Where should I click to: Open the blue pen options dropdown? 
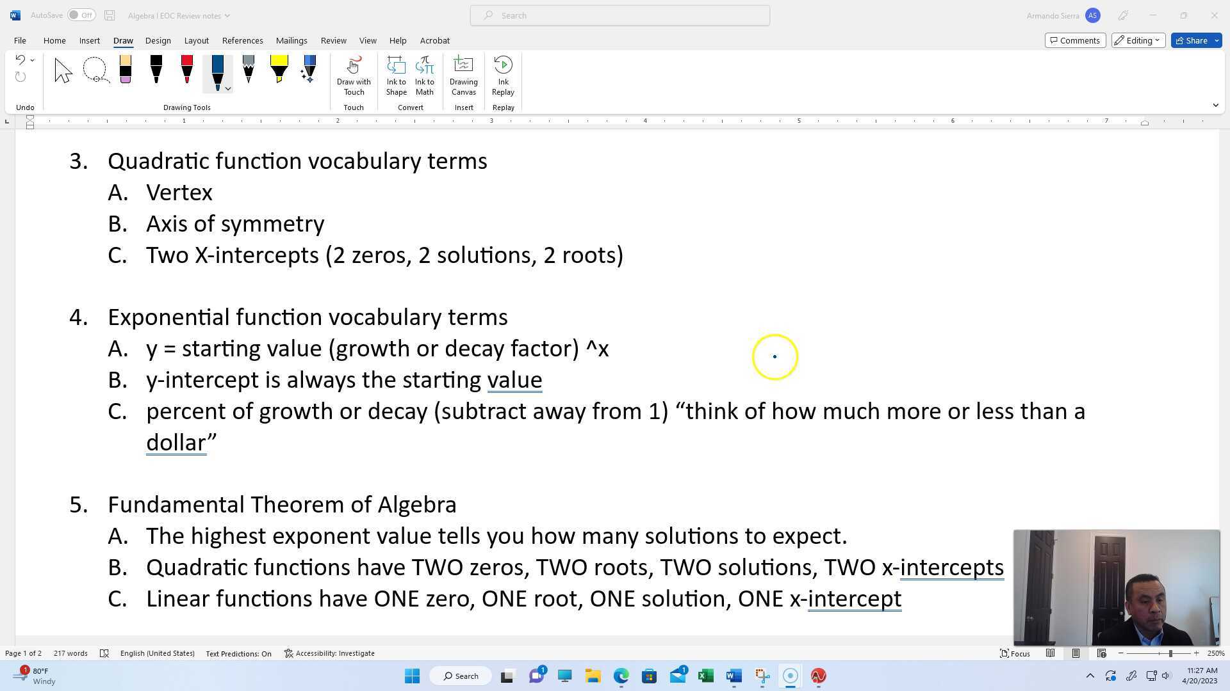pyautogui.click(x=228, y=88)
